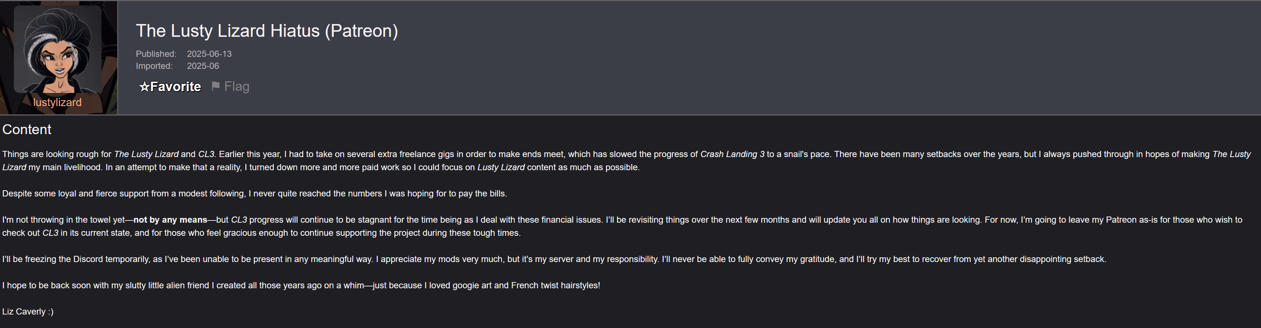Click the Flag icon next to Favorite
This screenshot has width=1261, height=328.
point(215,86)
